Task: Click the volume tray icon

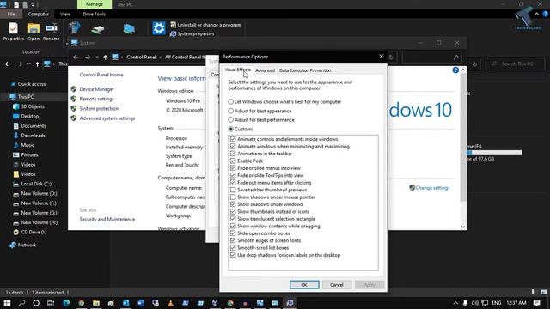Action: tap(475, 303)
